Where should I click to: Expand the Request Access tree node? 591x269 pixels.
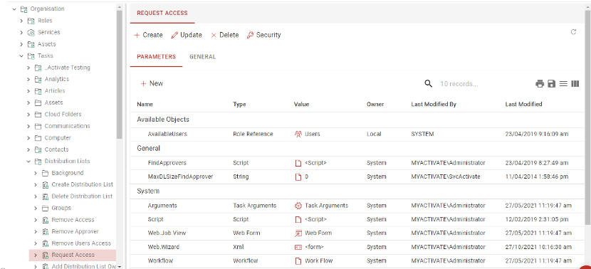(x=36, y=255)
